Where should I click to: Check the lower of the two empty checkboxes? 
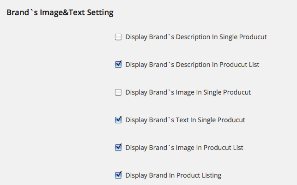[118, 92]
